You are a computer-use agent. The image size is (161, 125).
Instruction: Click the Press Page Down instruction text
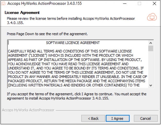[x=47, y=34]
